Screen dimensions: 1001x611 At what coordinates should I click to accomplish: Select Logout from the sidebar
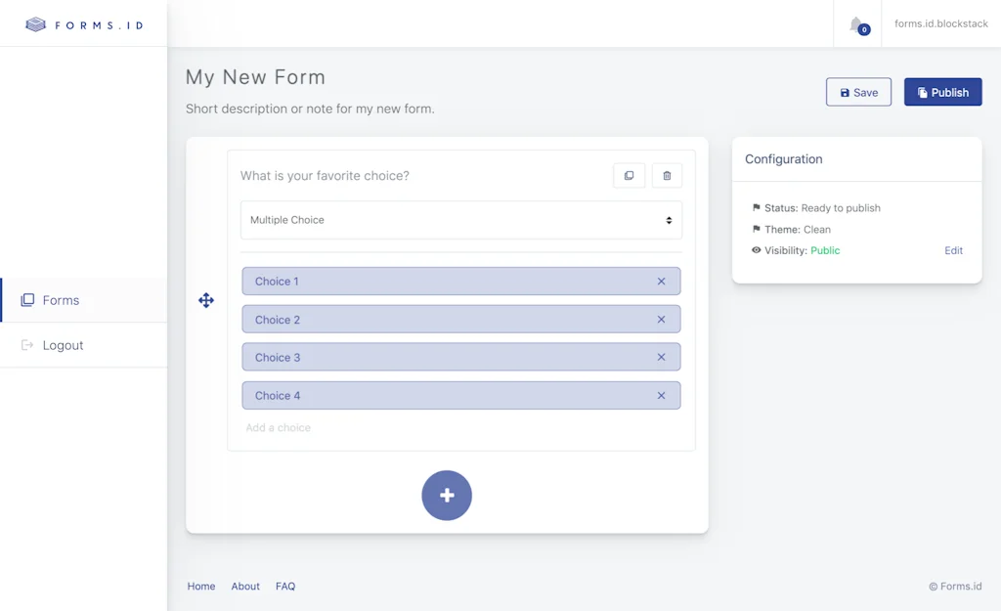tap(64, 344)
